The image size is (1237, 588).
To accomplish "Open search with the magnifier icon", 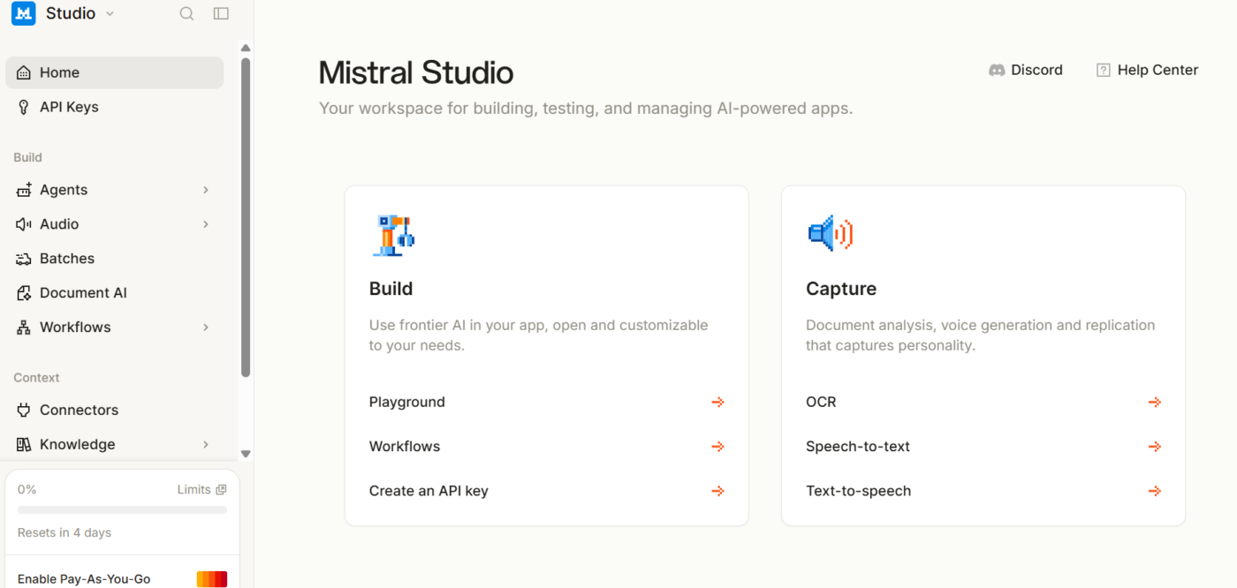I will coord(186,13).
